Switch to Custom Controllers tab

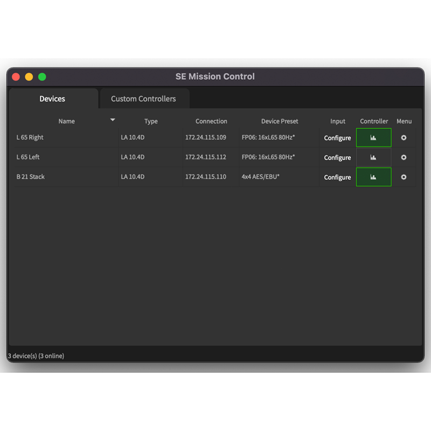coord(143,99)
